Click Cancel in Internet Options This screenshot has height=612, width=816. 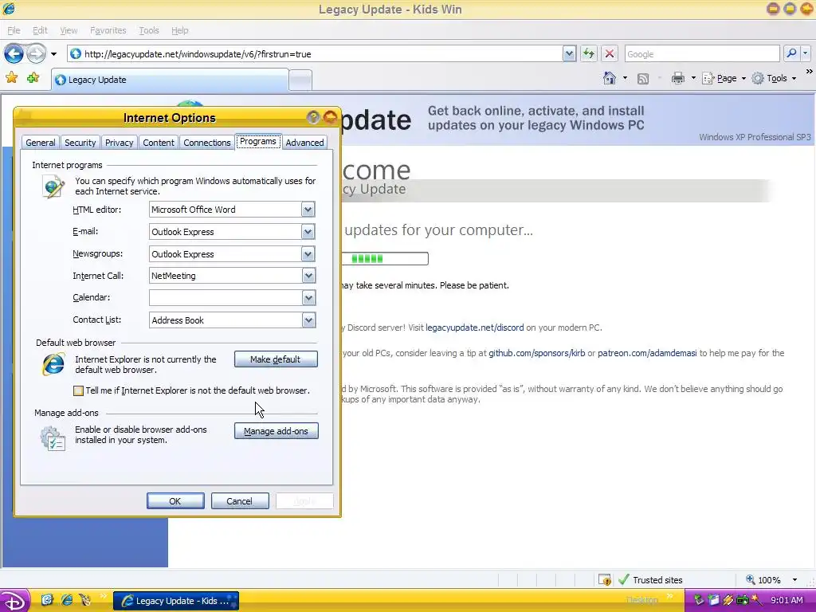[x=239, y=500]
